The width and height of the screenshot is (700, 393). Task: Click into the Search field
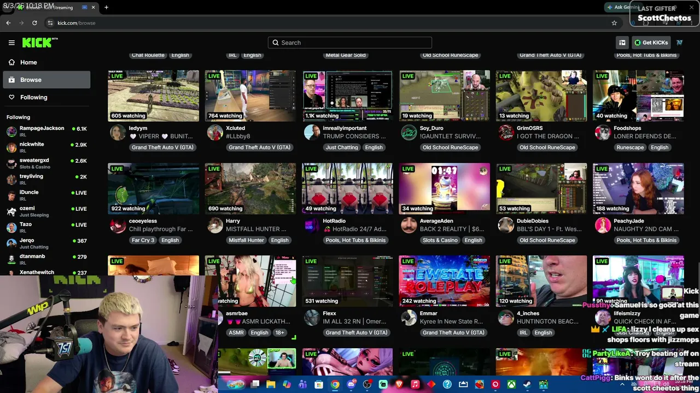tap(350, 43)
